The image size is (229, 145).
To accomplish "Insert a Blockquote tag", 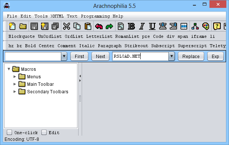I will [21, 36].
